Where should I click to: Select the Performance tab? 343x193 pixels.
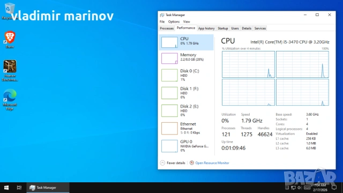tap(186, 28)
